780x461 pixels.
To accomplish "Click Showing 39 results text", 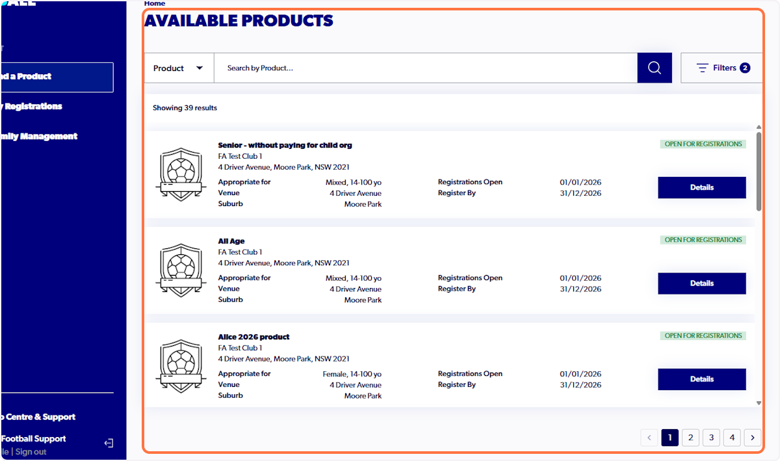I will pos(185,108).
